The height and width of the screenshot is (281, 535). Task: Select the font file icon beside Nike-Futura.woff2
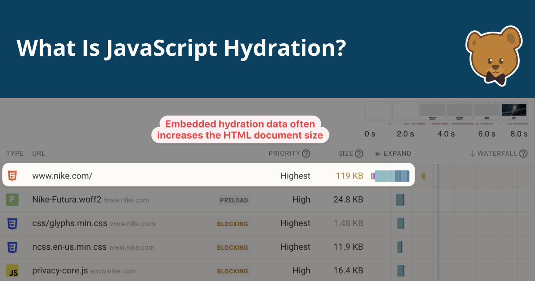click(12, 199)
